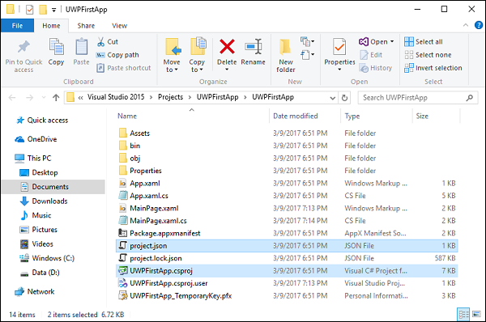Switch to the View ribbon tab

119,26
